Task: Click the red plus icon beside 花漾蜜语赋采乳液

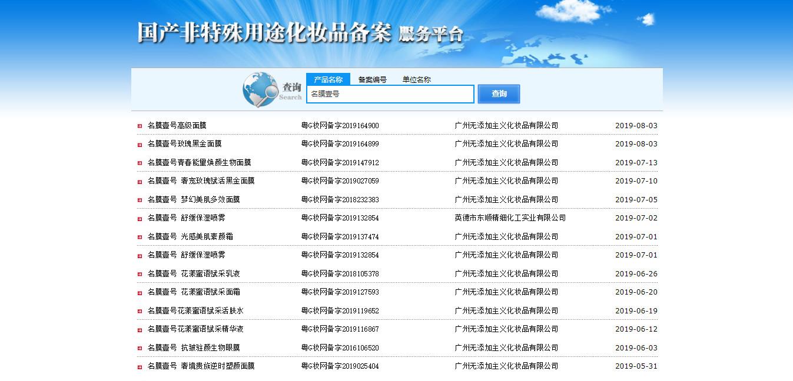Action: pos(140,274)
